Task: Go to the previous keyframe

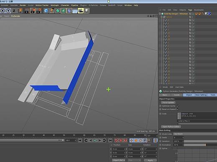Action: coord(86,140)
